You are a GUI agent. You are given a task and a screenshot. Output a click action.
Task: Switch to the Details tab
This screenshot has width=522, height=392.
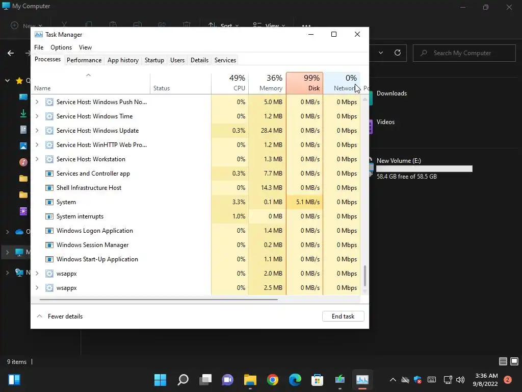[199, 60]
